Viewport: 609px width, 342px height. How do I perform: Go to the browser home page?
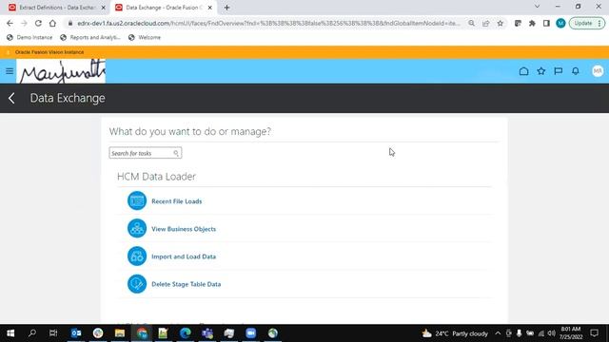(52, 23)
